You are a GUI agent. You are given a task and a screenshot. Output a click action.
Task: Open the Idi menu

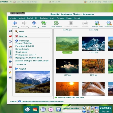point(36,18)
